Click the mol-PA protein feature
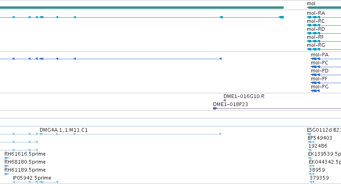This screenshot has width=341, height=184. pos(320,55)
